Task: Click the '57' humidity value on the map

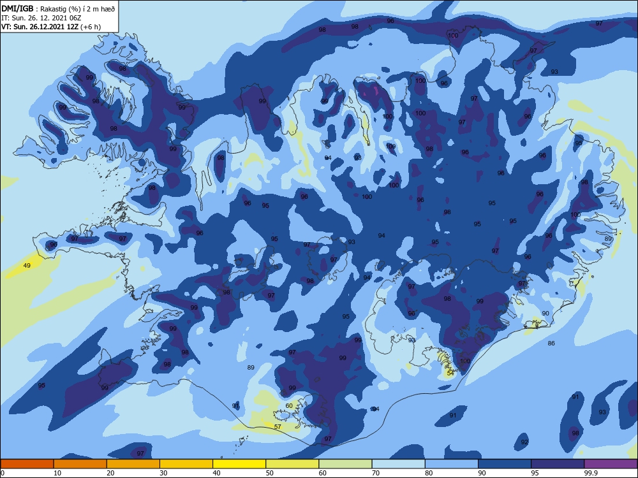Action: [x=278, y=427]
